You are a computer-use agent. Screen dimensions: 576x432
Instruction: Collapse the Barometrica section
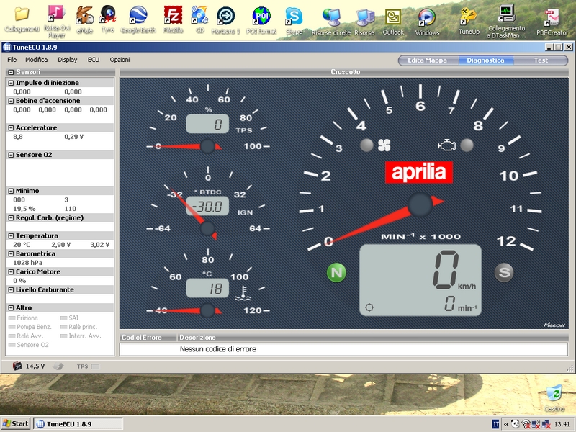11,254
